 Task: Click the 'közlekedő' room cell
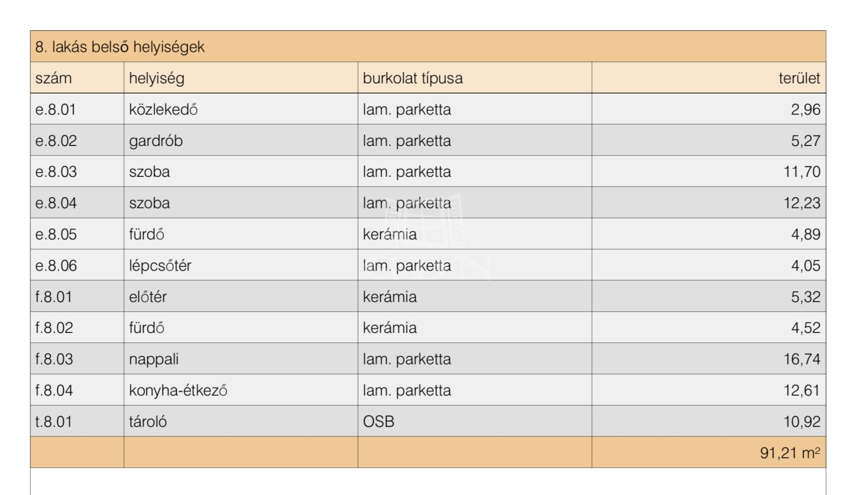[241, 109]
